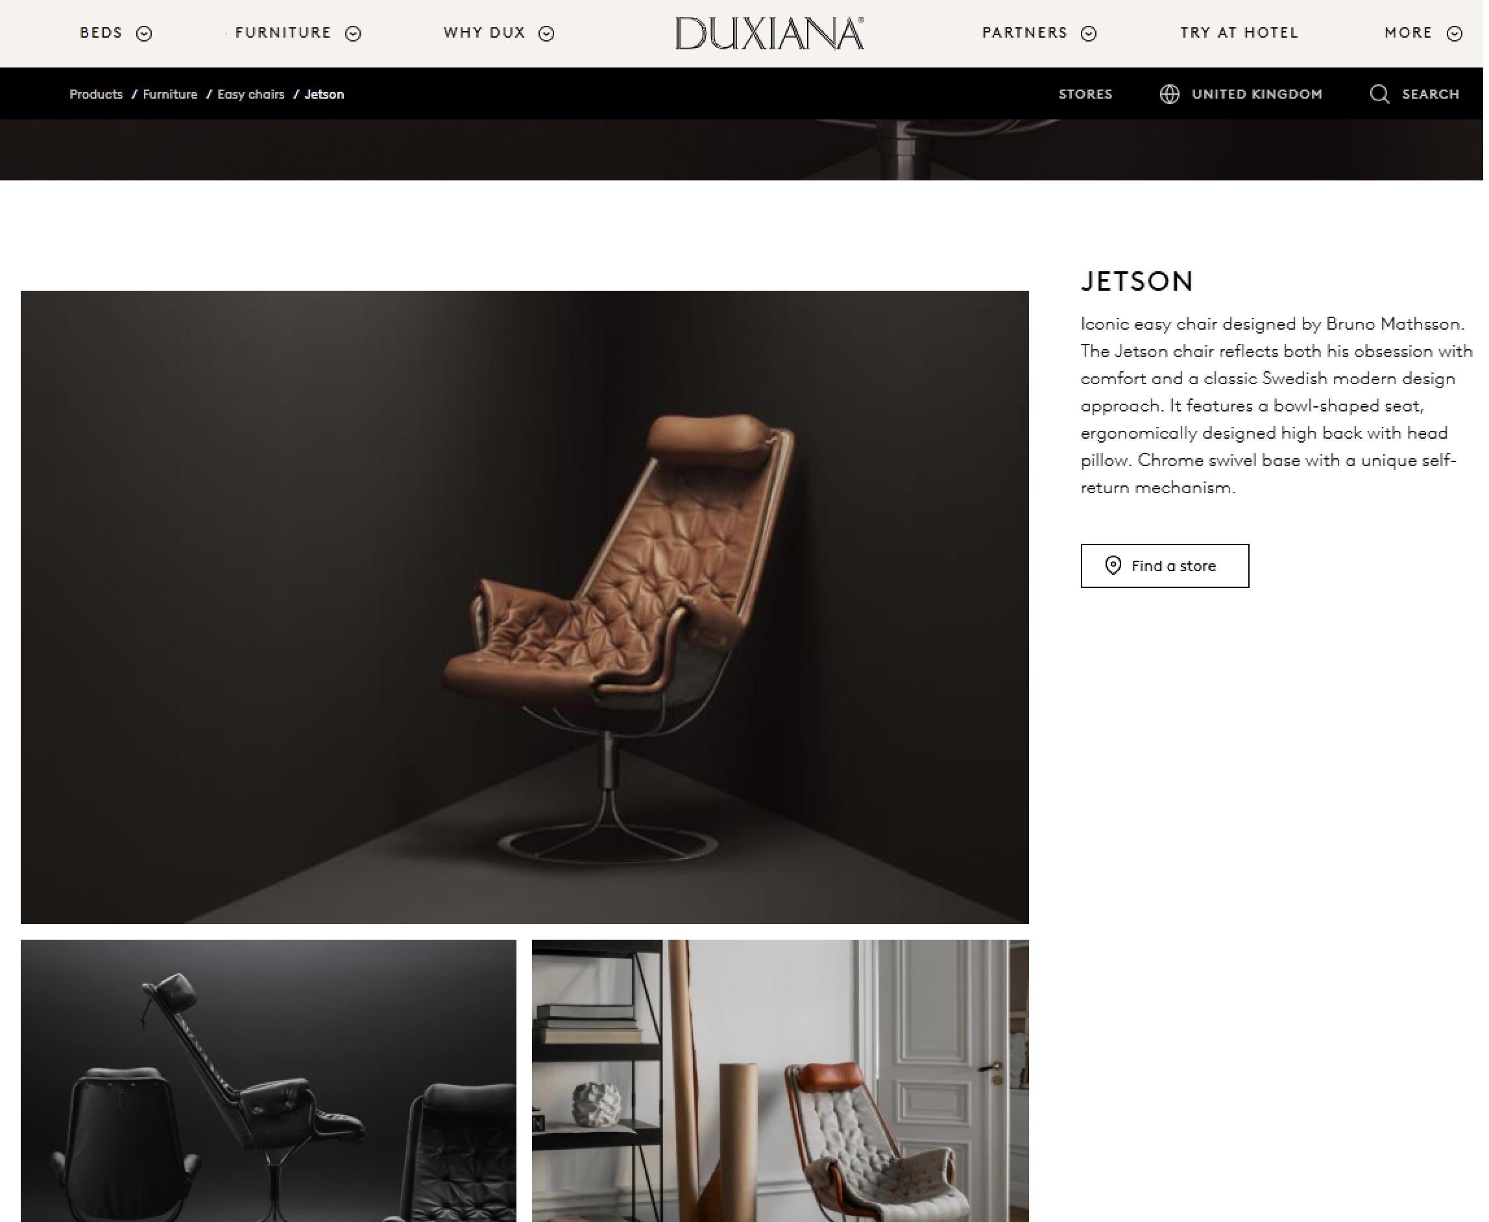The width and height of the screenshot is (1489, 1222).
Task: View the brown leather Jetson chair image
Action: point(524,607)
